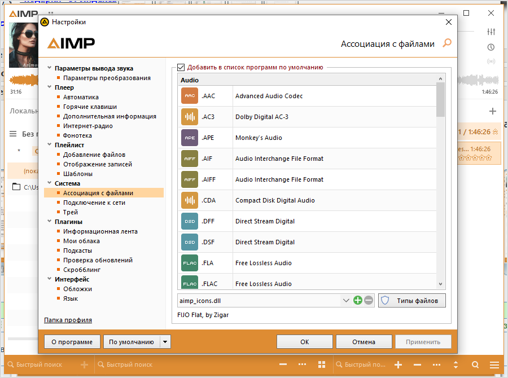The width and height of the screenshot is (508, 378).
Task: Select the 'Monkey's Audio' description text
Action: (x=259, y=138)
